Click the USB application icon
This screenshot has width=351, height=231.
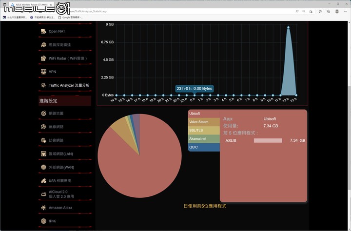point(43,181)
